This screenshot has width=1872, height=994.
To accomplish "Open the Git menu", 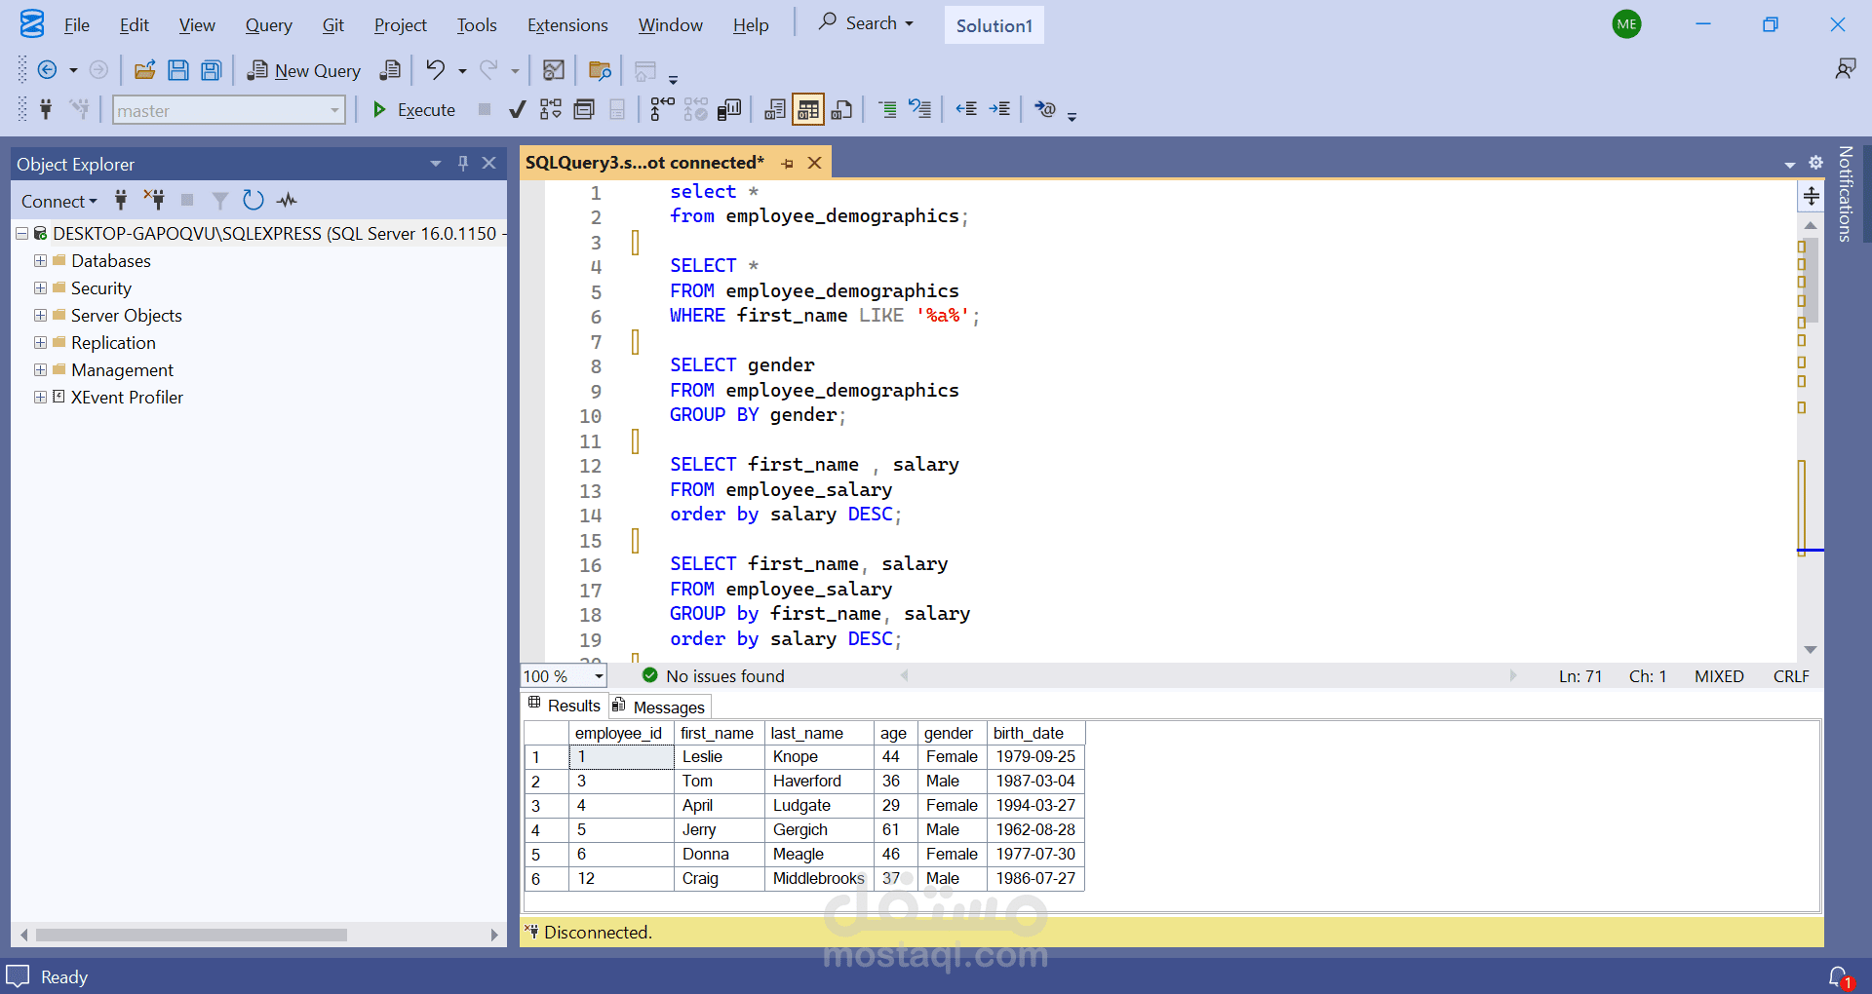I will [x=332, y=25].
